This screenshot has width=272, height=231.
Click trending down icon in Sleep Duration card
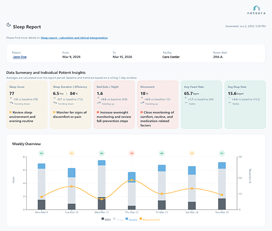(55, 103)
